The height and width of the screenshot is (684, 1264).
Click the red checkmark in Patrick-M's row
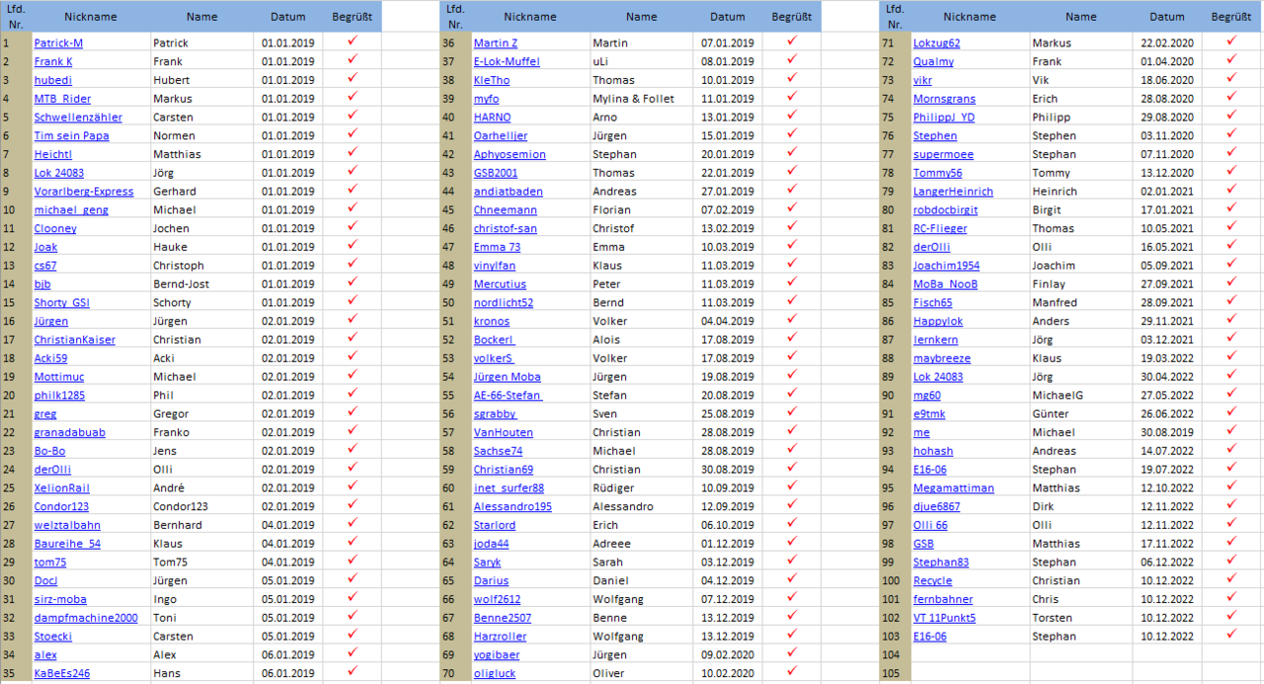click(x=353, y=41)
